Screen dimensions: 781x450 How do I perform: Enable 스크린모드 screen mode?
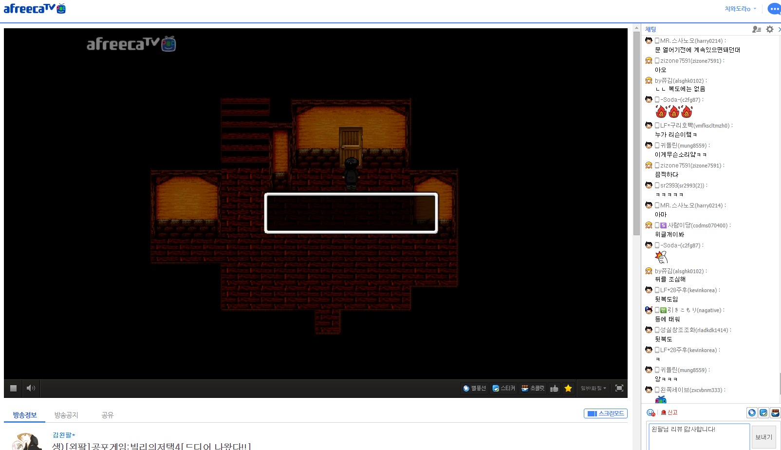tap(606, 413)
